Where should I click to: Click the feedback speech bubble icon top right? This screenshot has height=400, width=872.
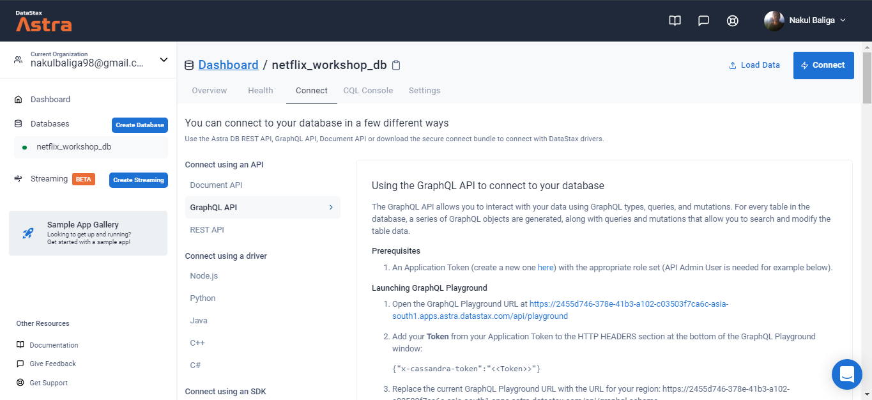[703, 20]
